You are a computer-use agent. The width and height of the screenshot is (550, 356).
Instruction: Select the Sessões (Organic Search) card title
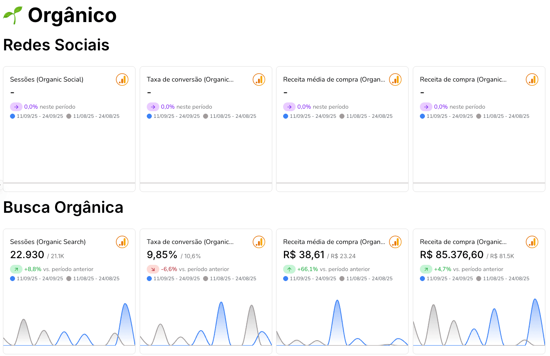(48, 242)
